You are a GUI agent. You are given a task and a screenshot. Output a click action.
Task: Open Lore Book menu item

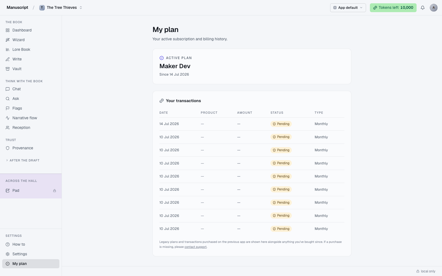[31, 50]
